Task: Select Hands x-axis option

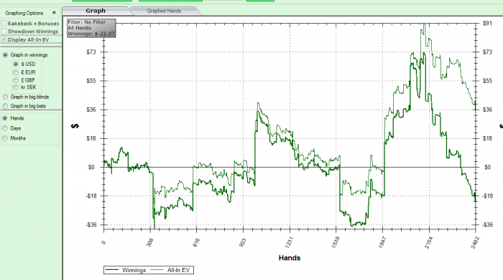Action: tap(5, 118)
